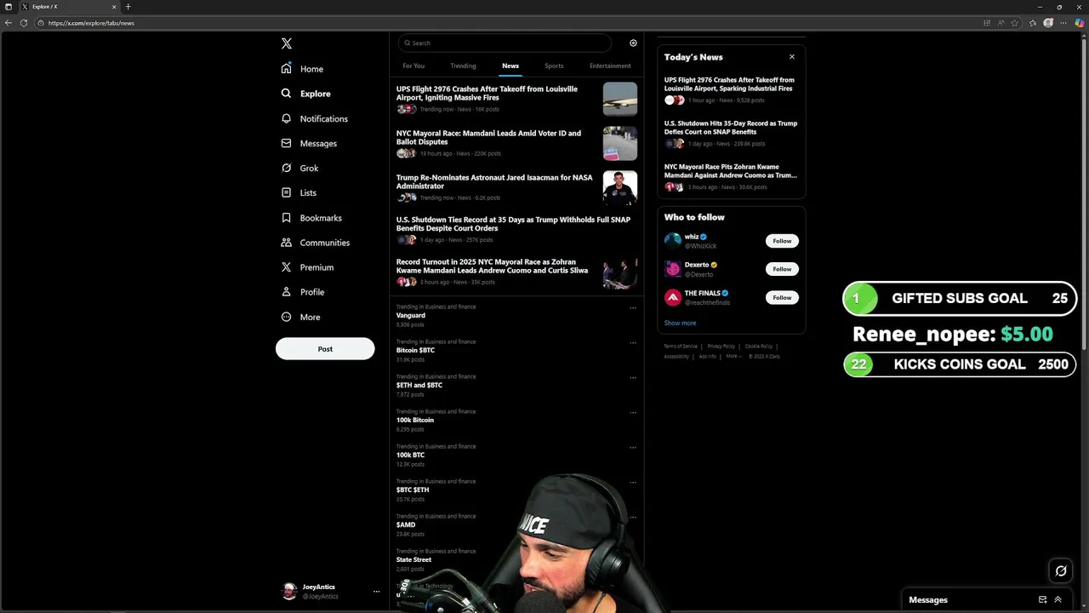Click Show more under Who to follow
The height and width of the screenshot is (613, 1089).
point(680,324)
